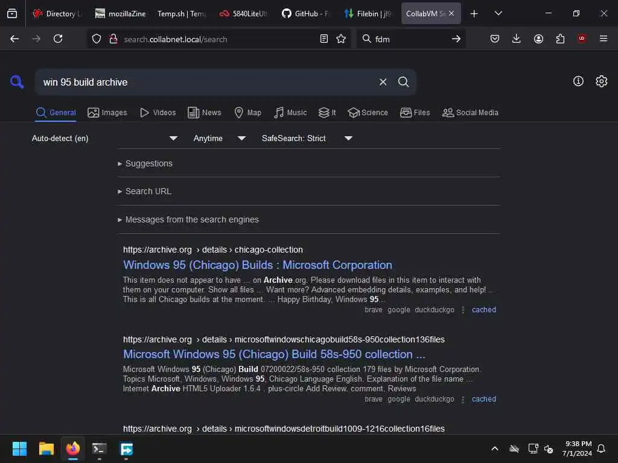618x463 pixels.
Task: Open Chicago Build 58s-950 collection result
Action: pos(274,354)
